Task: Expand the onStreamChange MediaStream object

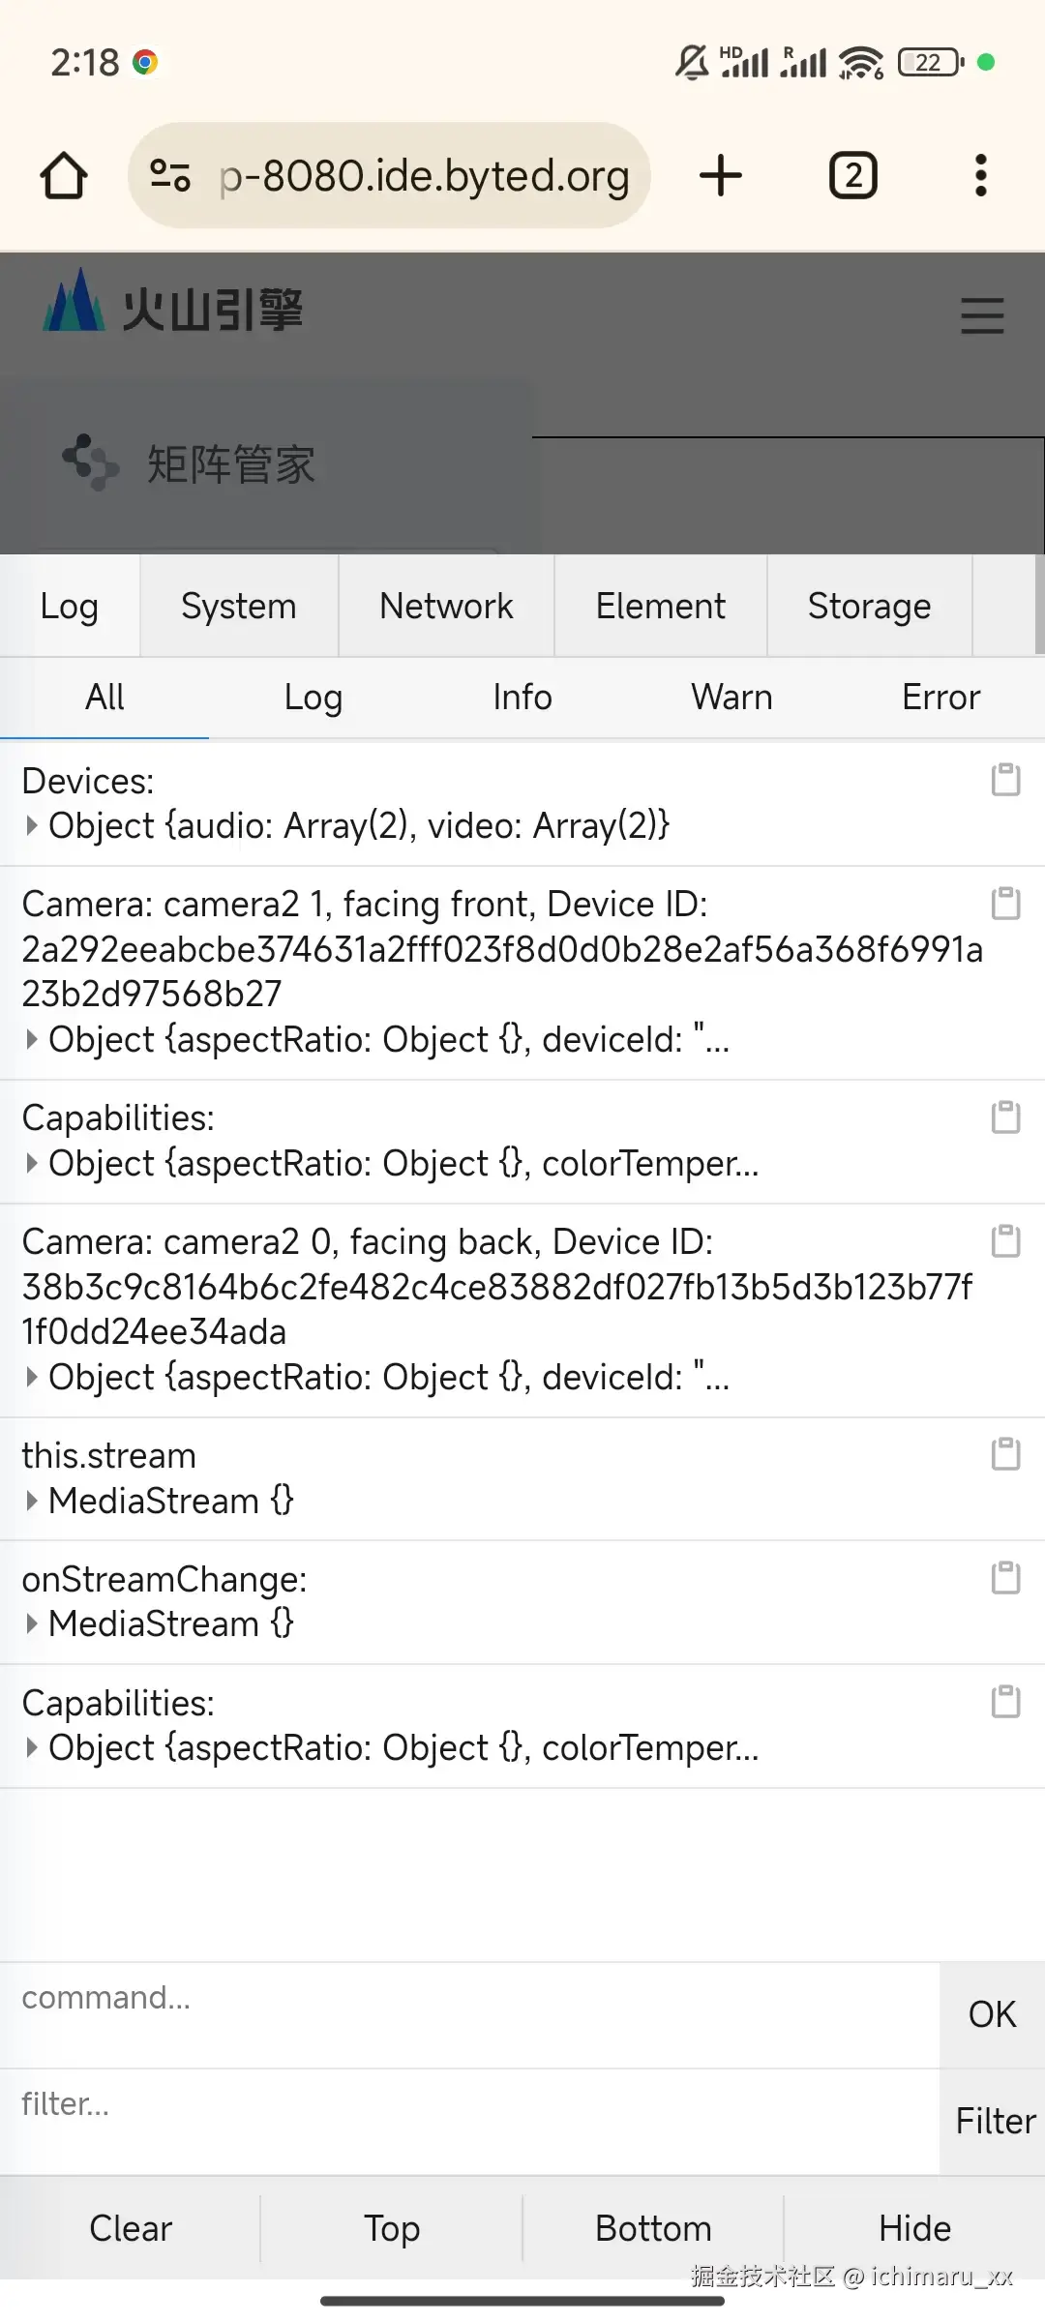Action: click(x=32, y=1623)
